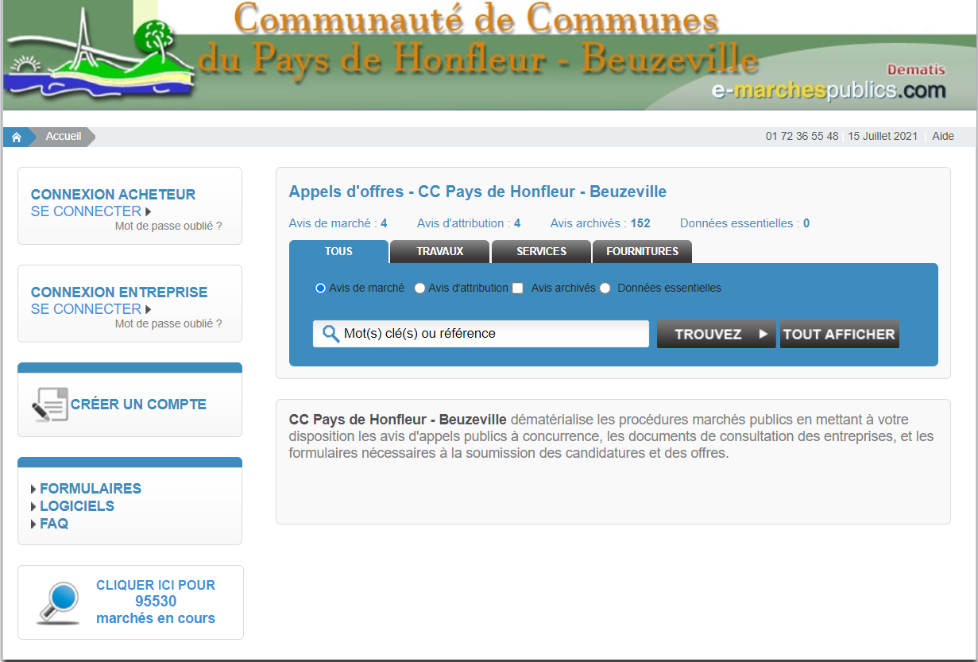Expand the FAQ section
This screenshot has height=662, width=978.
coord(53,524)
